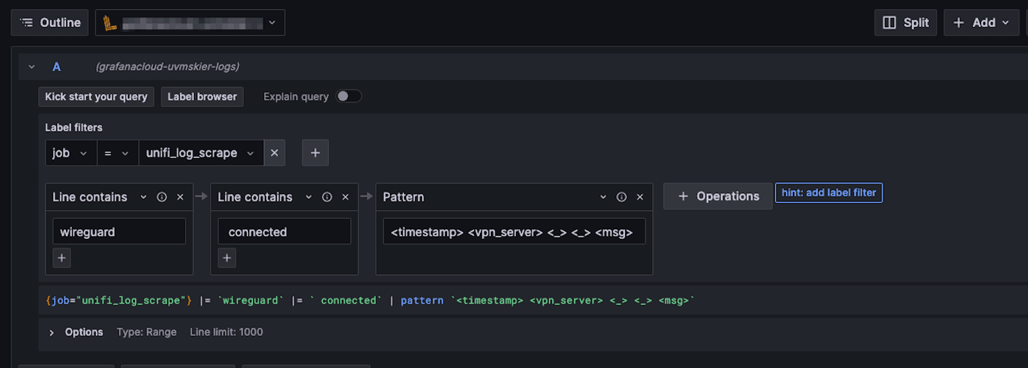Toggle the Explain query switch
This screenshot has height=368, width=1028.
[x=349, y=96]
